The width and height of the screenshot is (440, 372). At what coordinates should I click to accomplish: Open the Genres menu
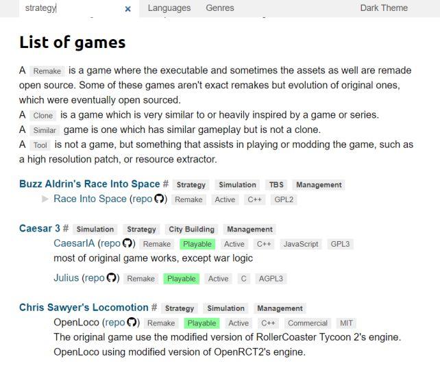click(x=220, y=8)
